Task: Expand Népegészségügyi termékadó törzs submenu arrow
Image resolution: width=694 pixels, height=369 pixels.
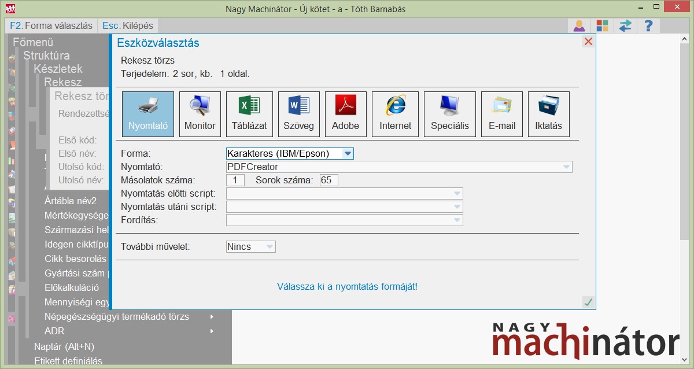Action: pyautogui.click(x=212, y=316)
